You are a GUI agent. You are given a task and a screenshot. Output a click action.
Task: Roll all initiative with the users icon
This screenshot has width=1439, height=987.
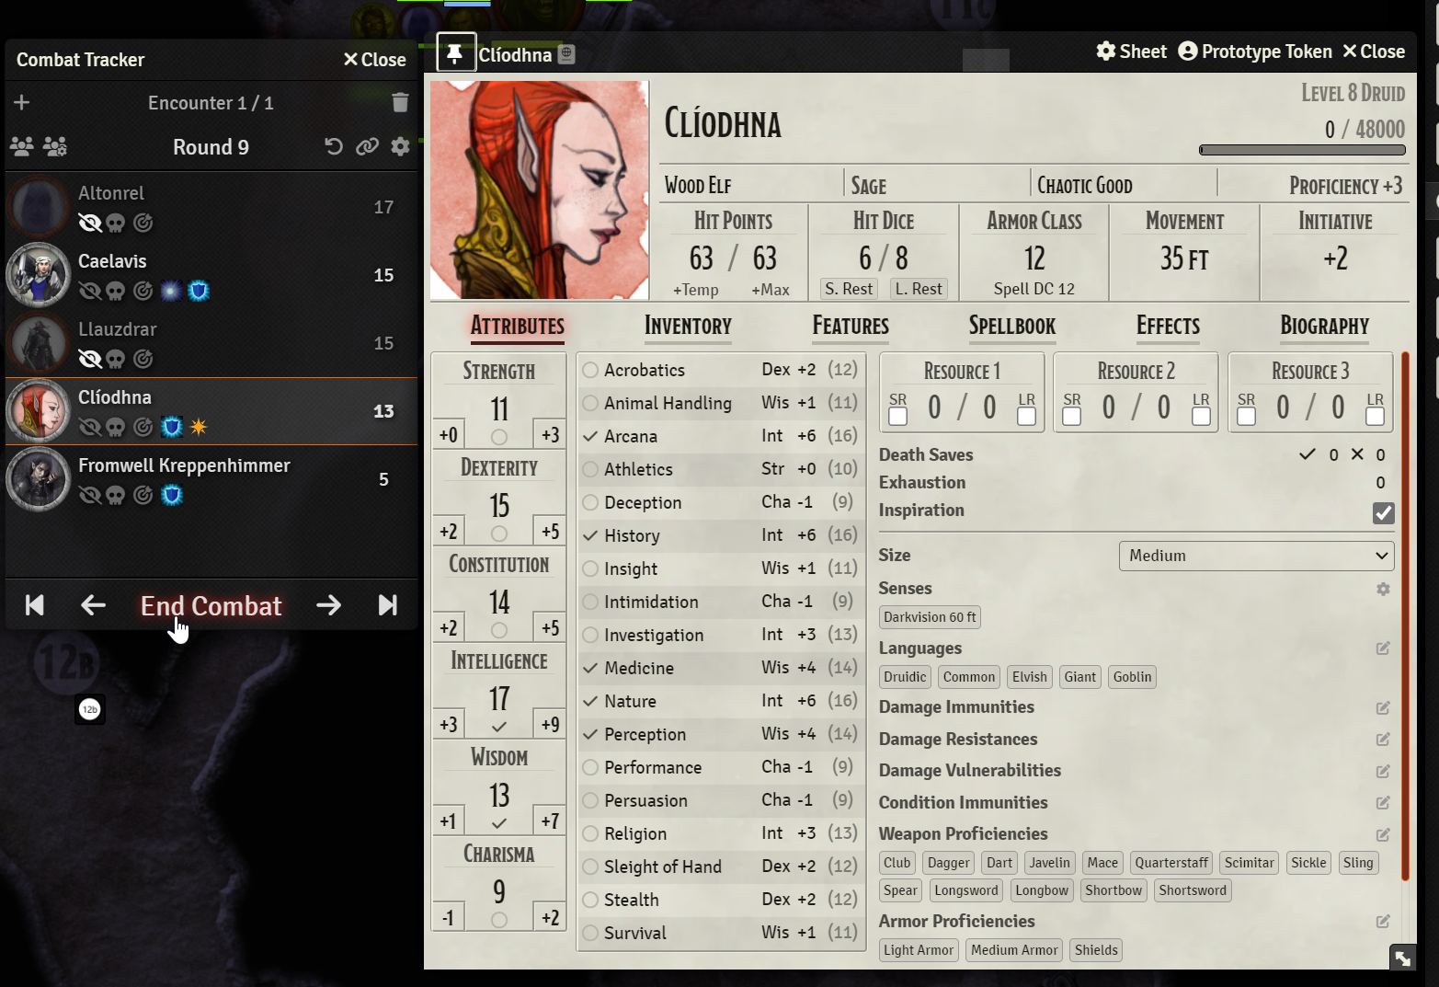tap(22, 146)
